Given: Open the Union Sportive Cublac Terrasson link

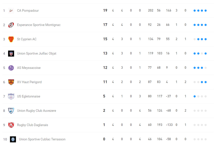Looking at the screenshot, I should [42, 139].
